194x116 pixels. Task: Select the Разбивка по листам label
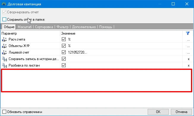(x=24, y=65)
